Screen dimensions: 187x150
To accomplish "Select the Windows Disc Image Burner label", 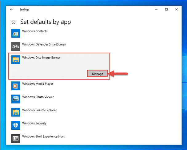I will pos(41,57).
